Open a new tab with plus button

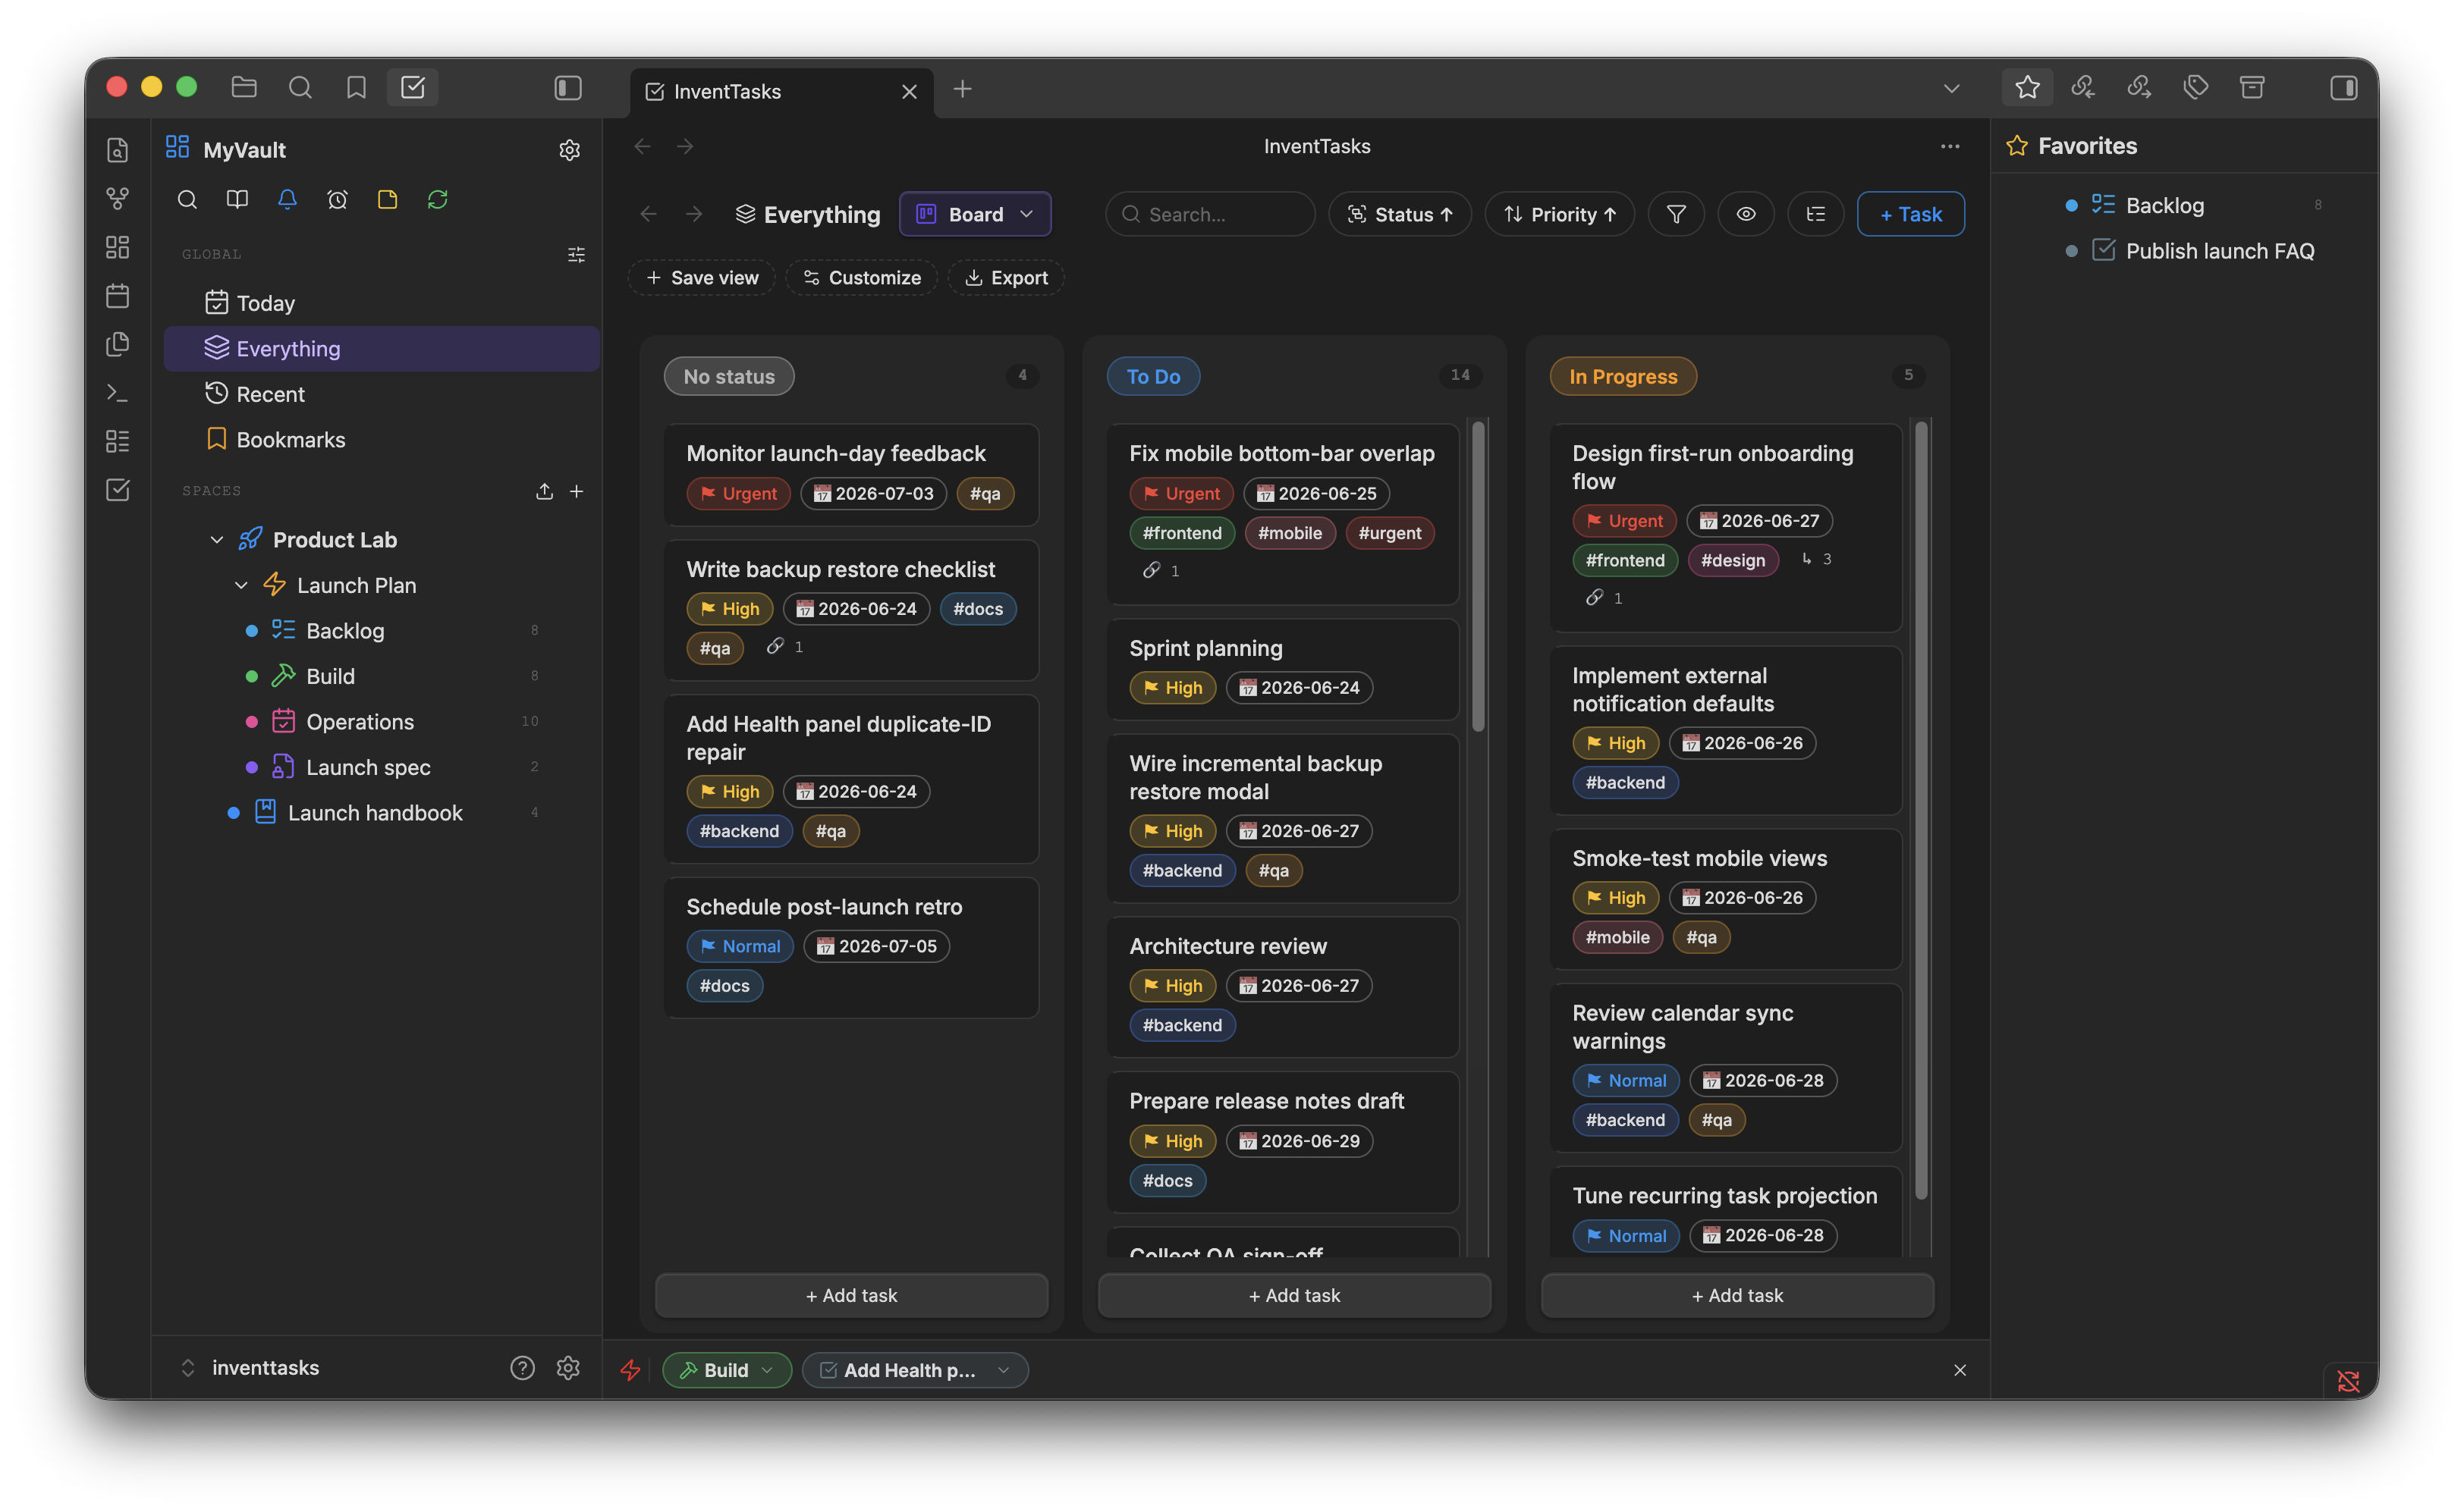(x=963, y=89)
